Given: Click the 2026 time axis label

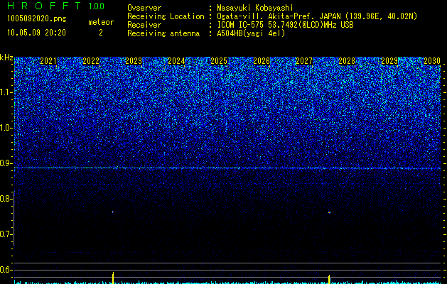Looking at the screenshot, I should (262, 61).
